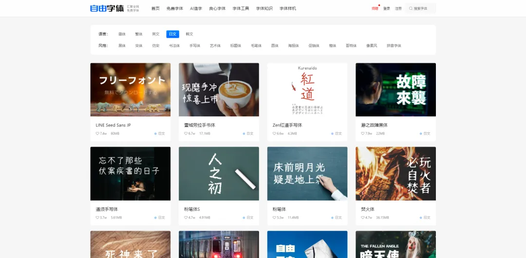Click the 登录 link
This screenshot has width=526, height=258.
[387, 8]
